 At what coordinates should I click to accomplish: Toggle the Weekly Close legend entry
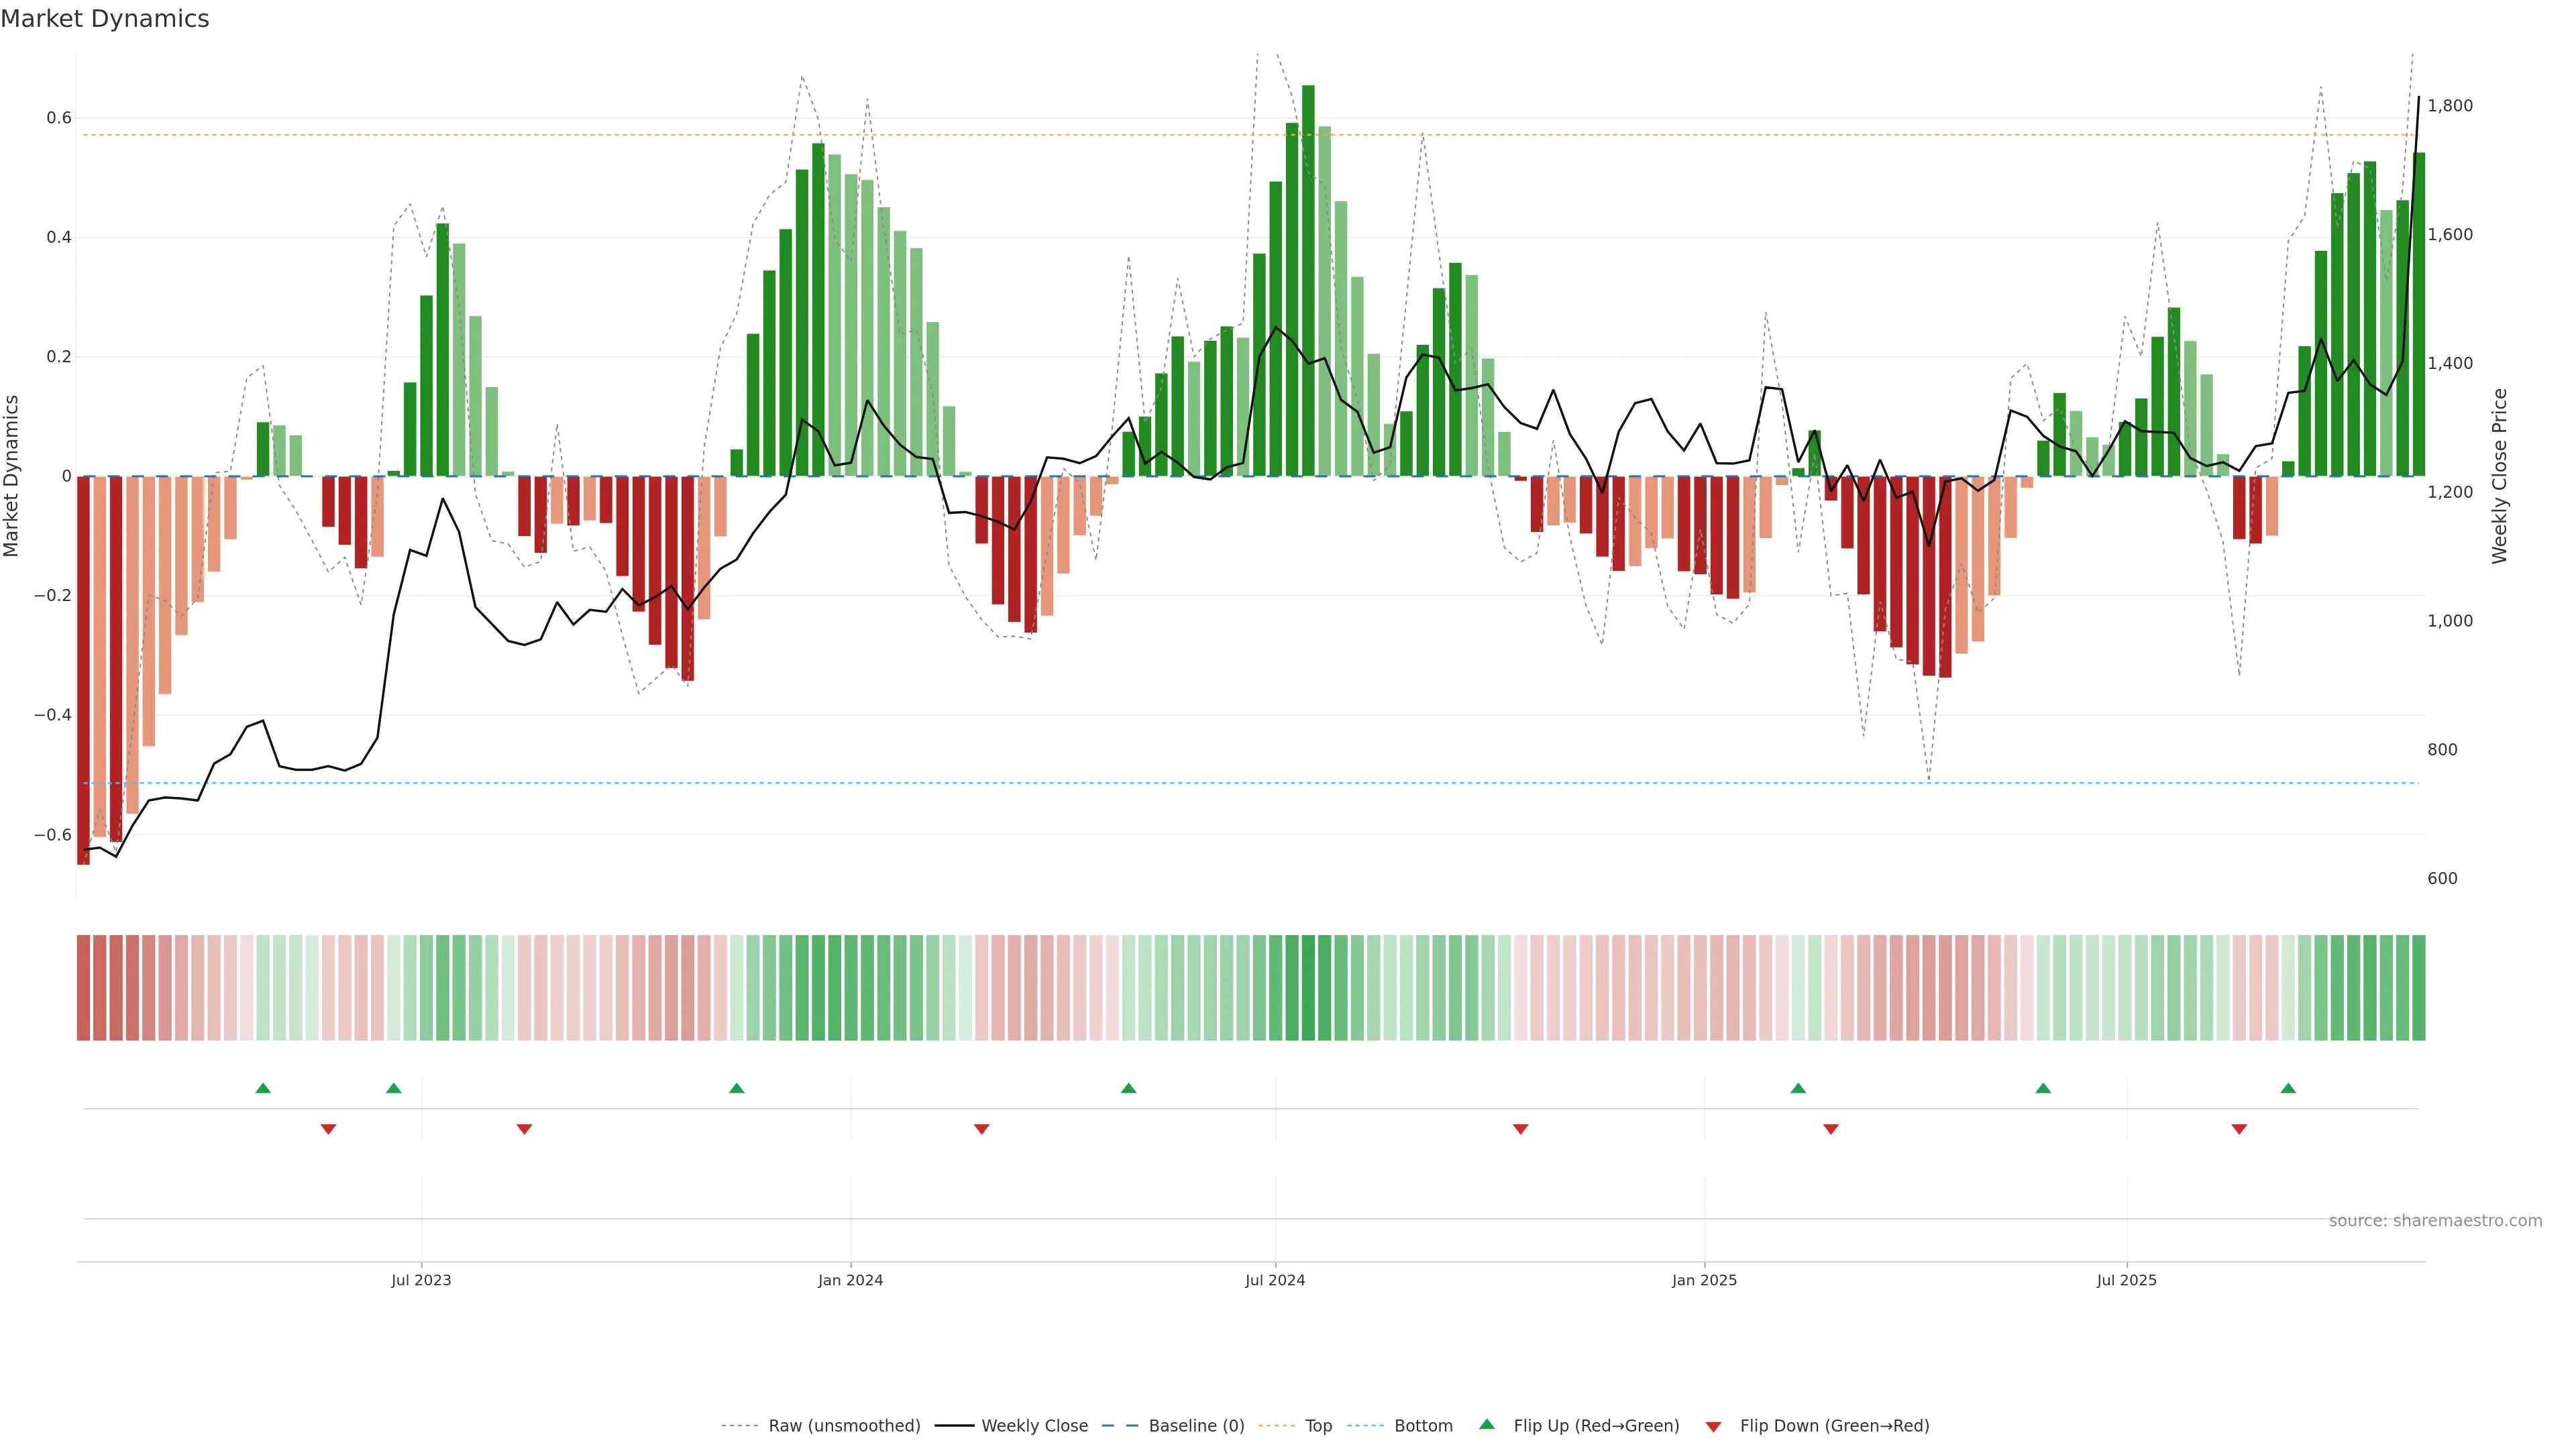tap(1034, 1426)
